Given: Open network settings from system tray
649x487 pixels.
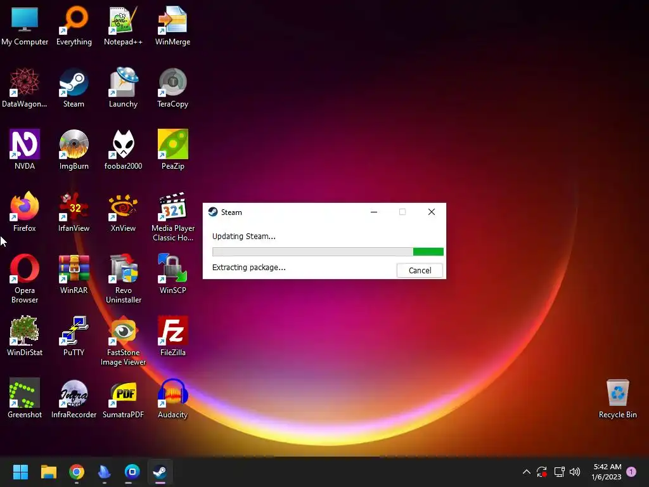Looking at the screenshot, I should tap(559, 472).
